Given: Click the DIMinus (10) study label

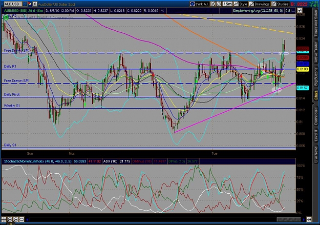Looking at the screenshot, I should 142,161.
